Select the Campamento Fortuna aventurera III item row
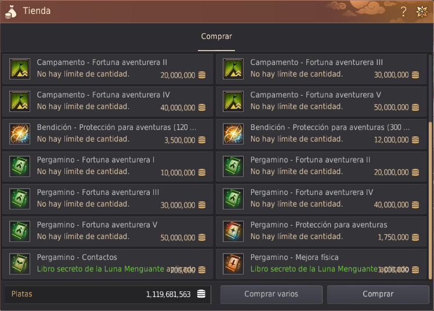This screenshot has height=311, width=434. point(321,69)
